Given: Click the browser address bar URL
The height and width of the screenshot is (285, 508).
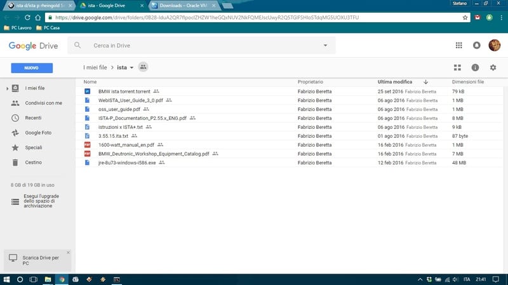Looking at the screenshot, I should pyautogui.click(x=207, y=18).
